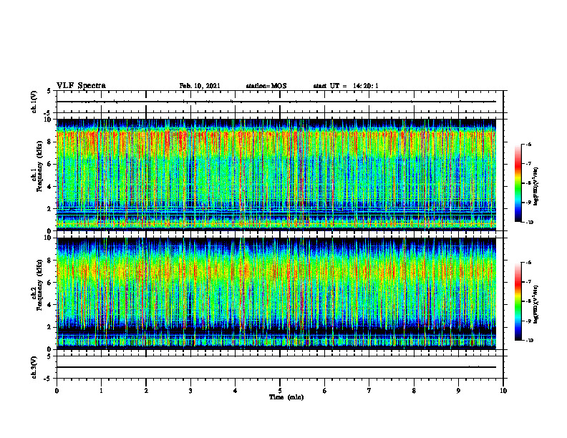Click ch.2 colorbar unit label log(PSD)
The image size is (567, 438).
pos(536,304)
